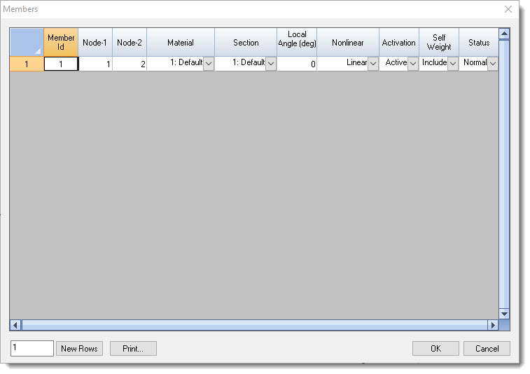Cancel the Members dialog
530x374 pixels.
click(x=487, y=349)
